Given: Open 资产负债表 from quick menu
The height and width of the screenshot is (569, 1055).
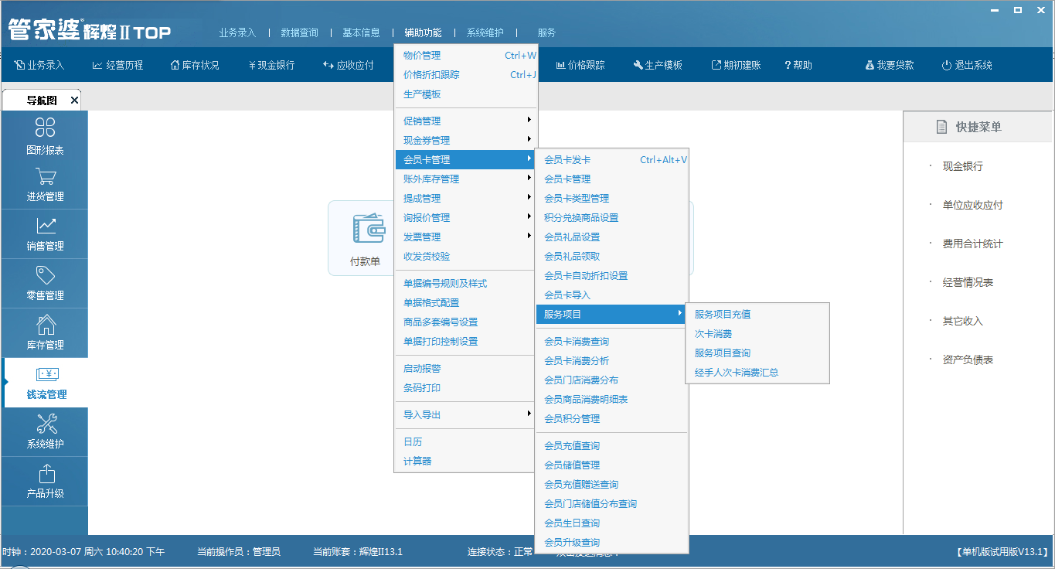Looking at the screenshot, I should click(x=968, y=359).
